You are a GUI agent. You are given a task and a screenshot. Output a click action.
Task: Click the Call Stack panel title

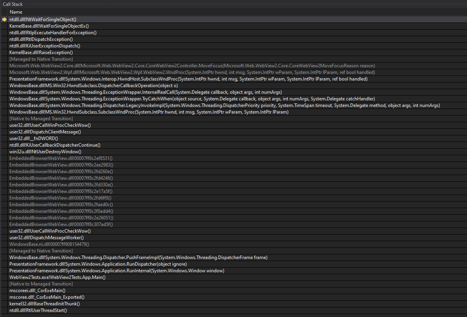tap(12, 4)
